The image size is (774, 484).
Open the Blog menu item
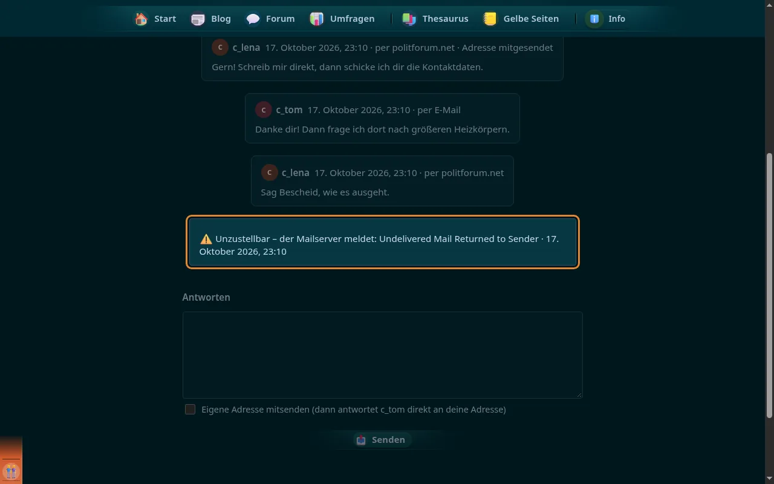(211, 19)
